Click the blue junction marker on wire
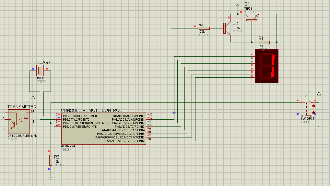 [174, 113]
